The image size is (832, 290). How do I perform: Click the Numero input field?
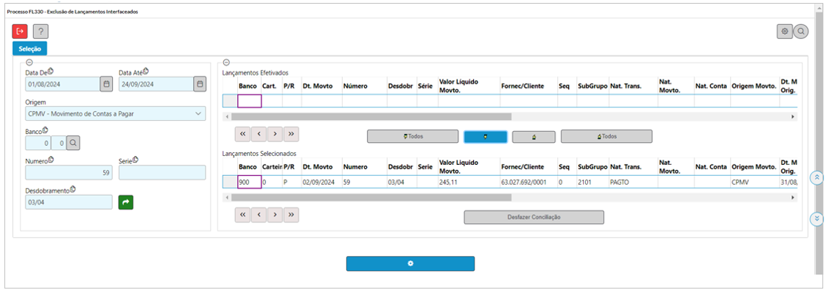(69, 172)
